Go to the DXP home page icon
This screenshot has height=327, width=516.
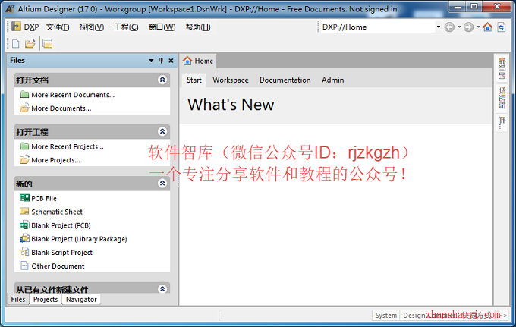click(x=488, y=27)
